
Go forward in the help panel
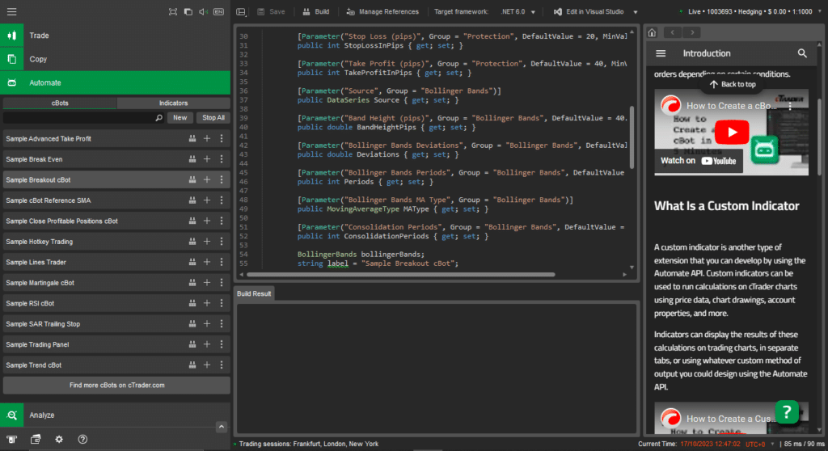692,33
